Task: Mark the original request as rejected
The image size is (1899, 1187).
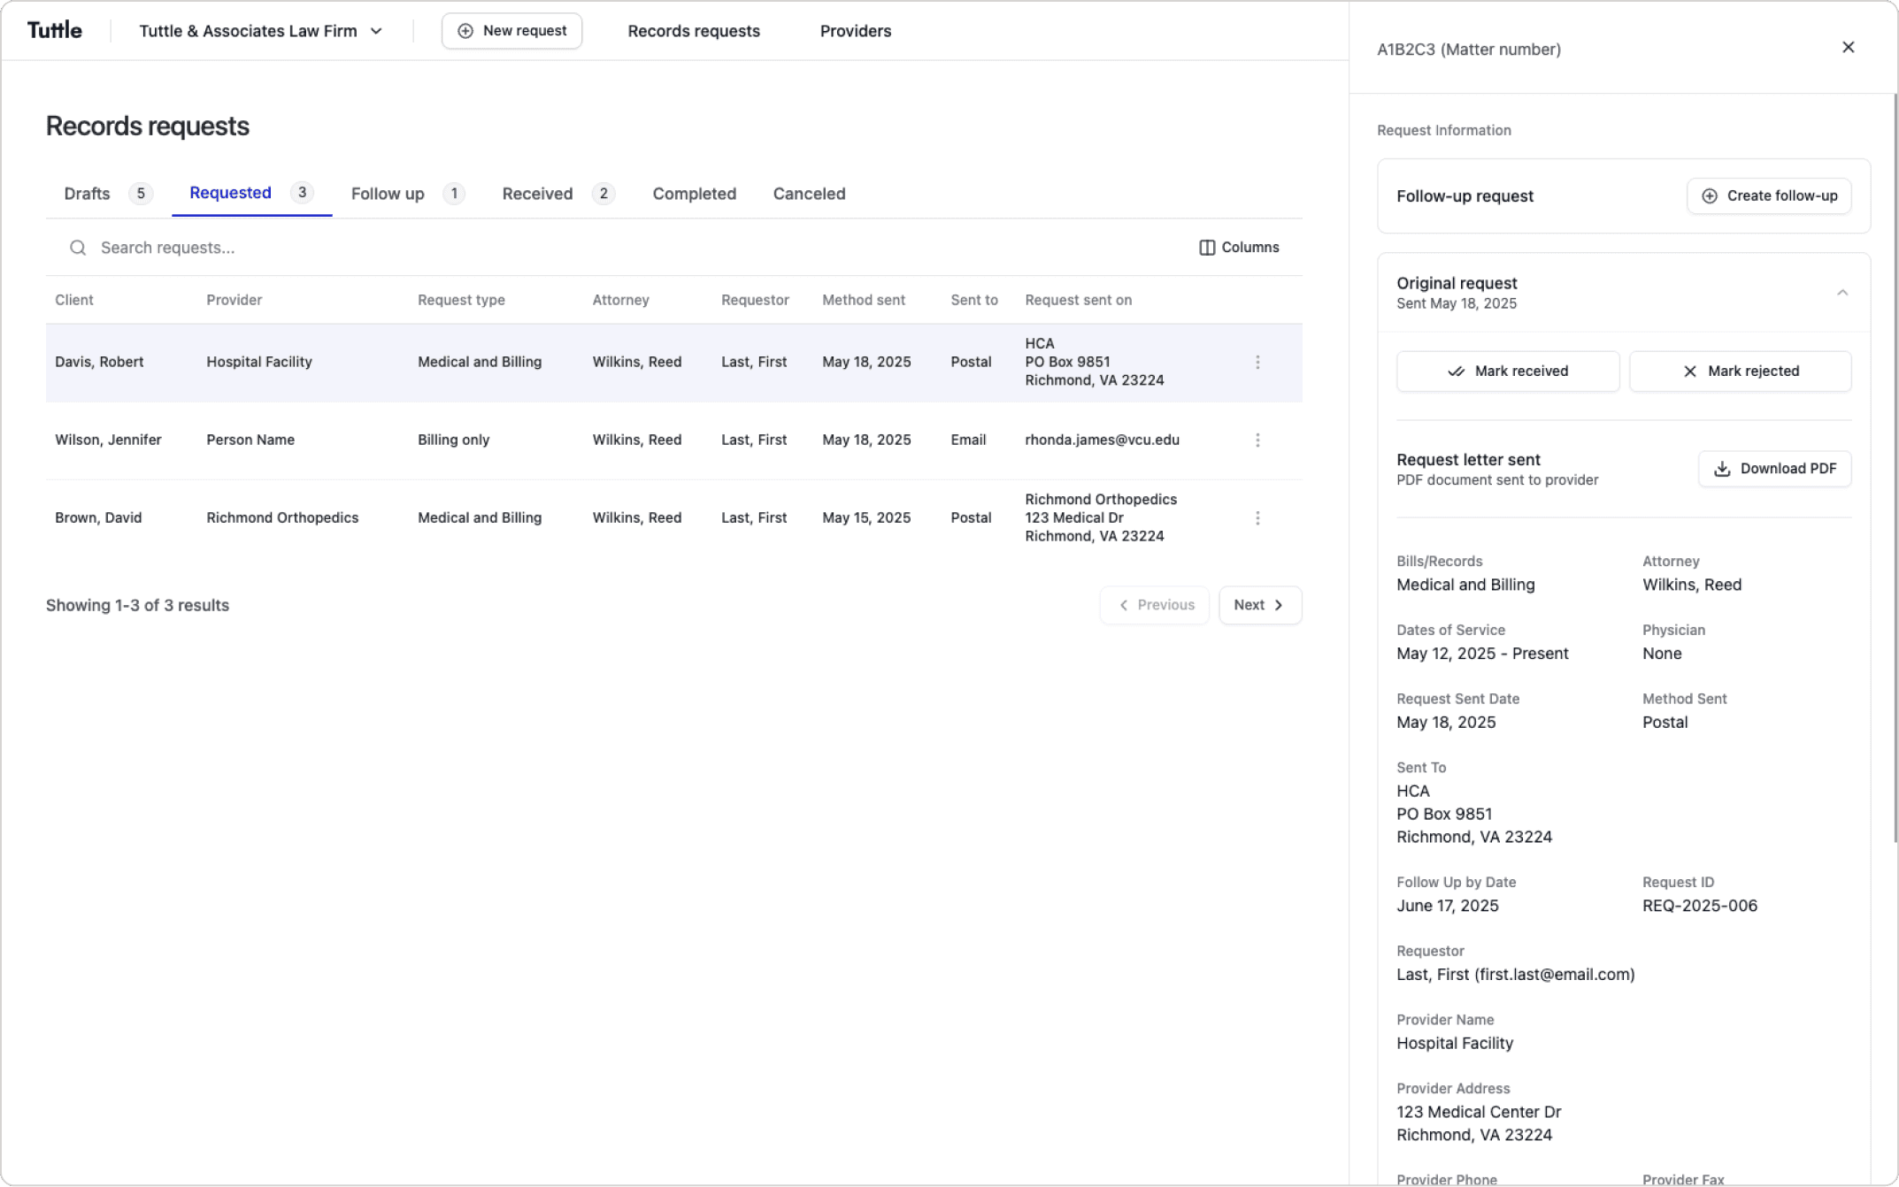Action: point(1740,371)
